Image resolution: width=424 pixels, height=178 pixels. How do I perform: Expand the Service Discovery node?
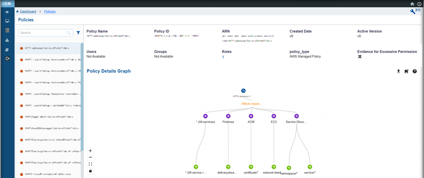296,116
